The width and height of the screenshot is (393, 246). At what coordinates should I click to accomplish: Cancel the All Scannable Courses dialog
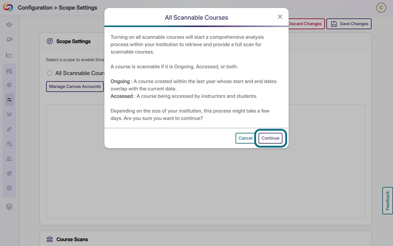click(245, 138)
